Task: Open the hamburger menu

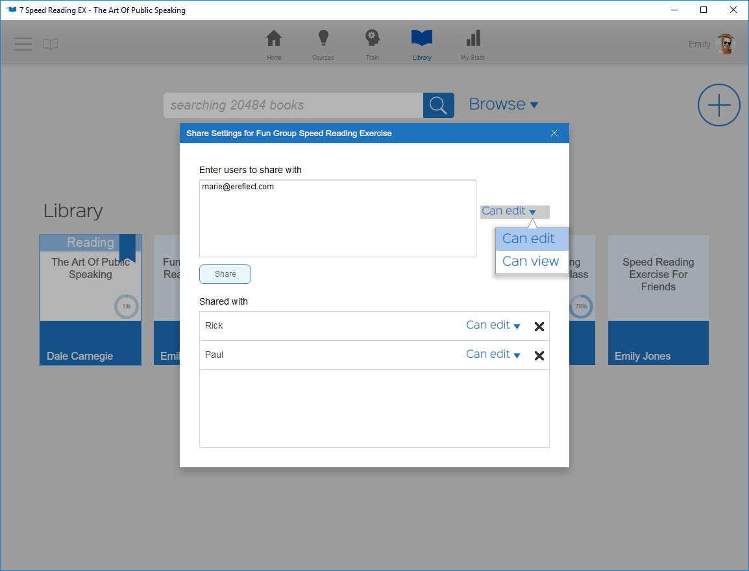Action: point(23,44)
